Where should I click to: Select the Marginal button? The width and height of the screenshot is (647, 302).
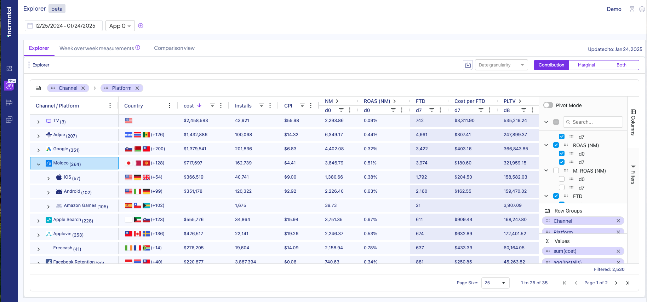[586, 65]
